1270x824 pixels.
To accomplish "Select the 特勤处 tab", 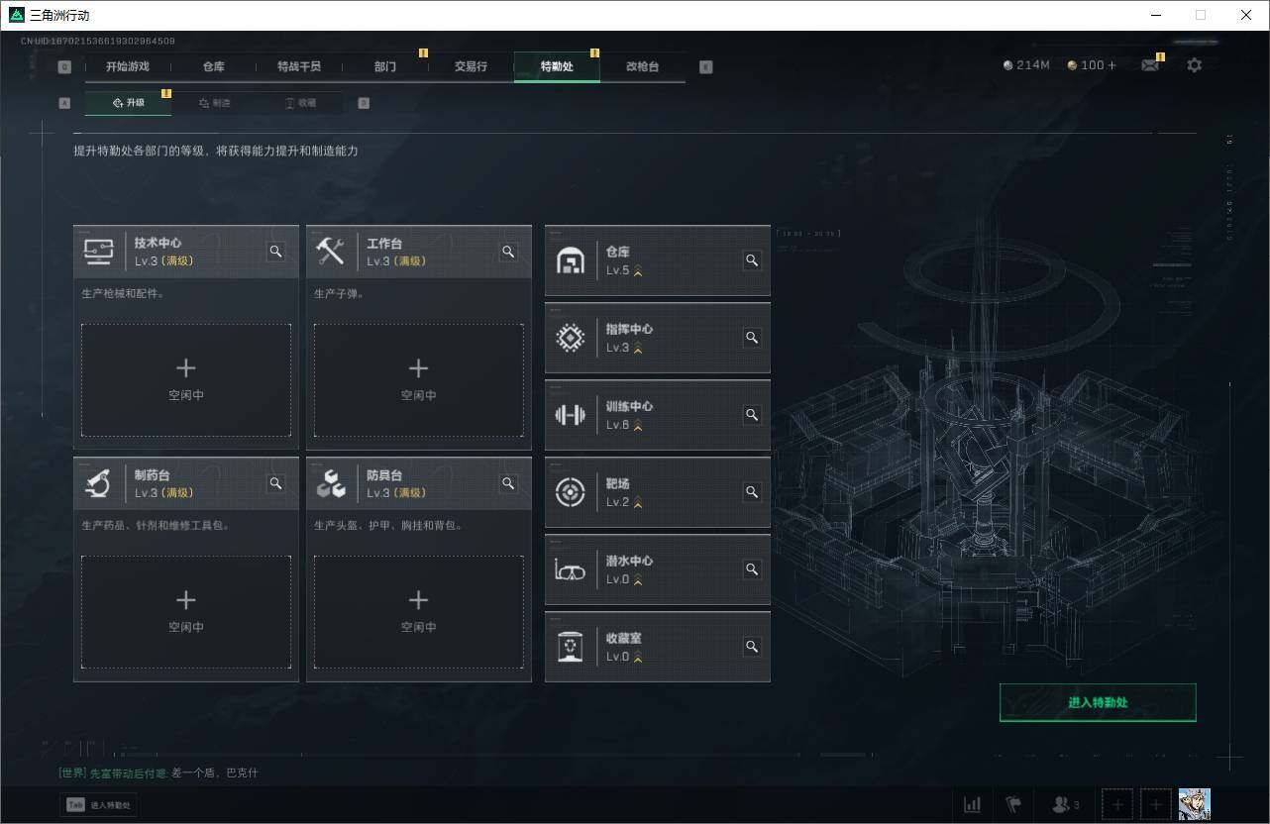I will click(x=557, y=66).
